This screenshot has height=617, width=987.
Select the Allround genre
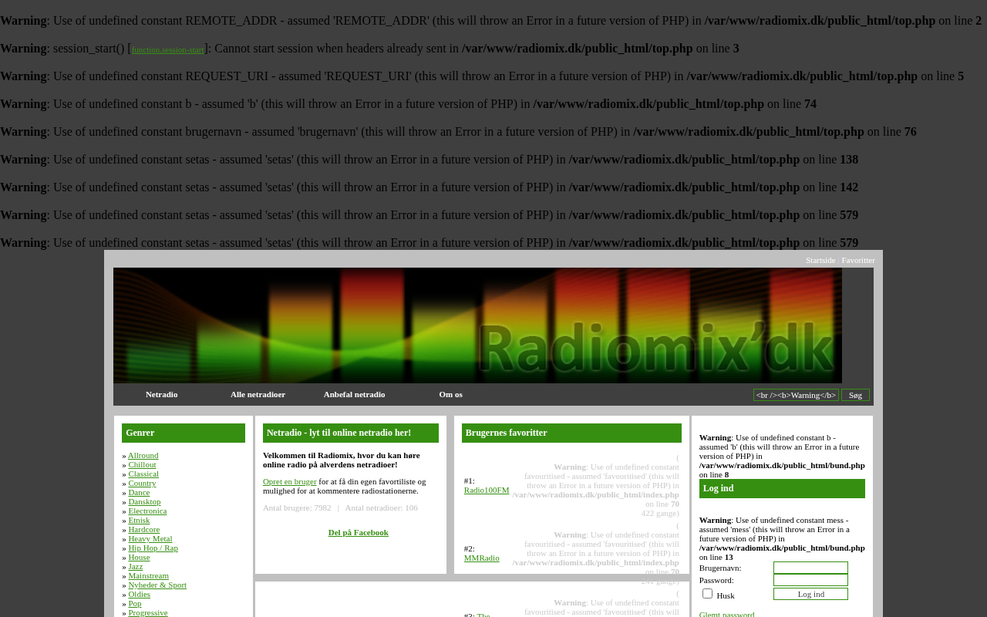pyautogui.click(x=143, y=456)
